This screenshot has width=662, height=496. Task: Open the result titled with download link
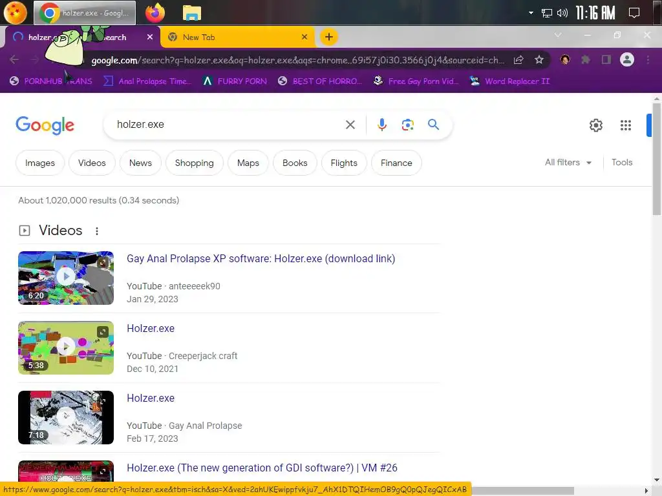point(261,258)
